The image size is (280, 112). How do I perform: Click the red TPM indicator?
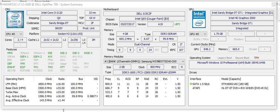(x=256, y=58)
